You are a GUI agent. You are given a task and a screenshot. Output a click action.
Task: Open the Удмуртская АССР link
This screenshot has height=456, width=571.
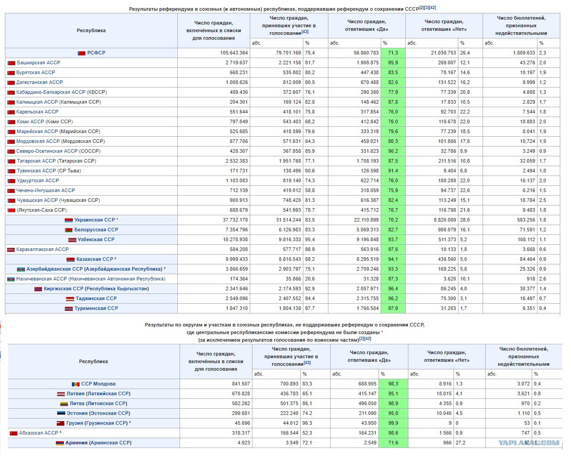click(x=38, y=180)
